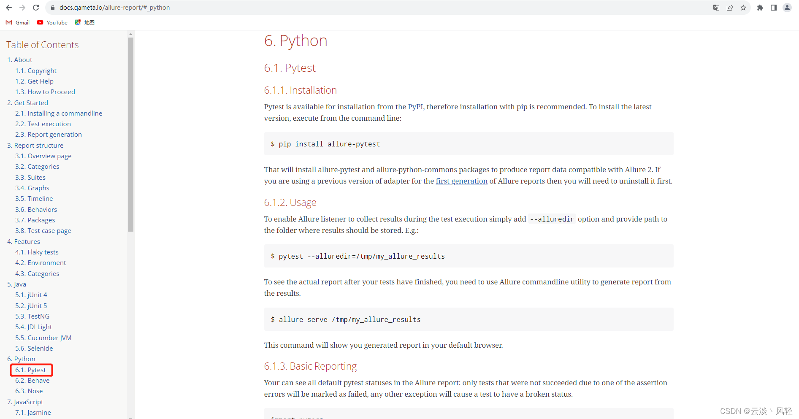Jump to 4. Features
799x419 pixels.
pos(24,242)
